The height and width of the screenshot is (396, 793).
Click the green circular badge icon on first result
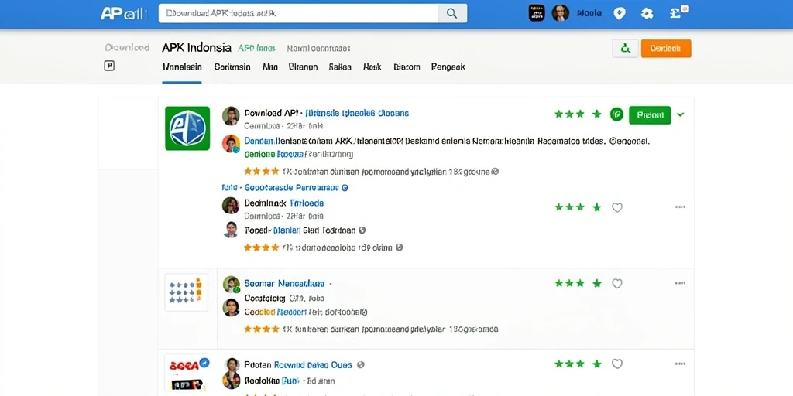pos(616,114)
